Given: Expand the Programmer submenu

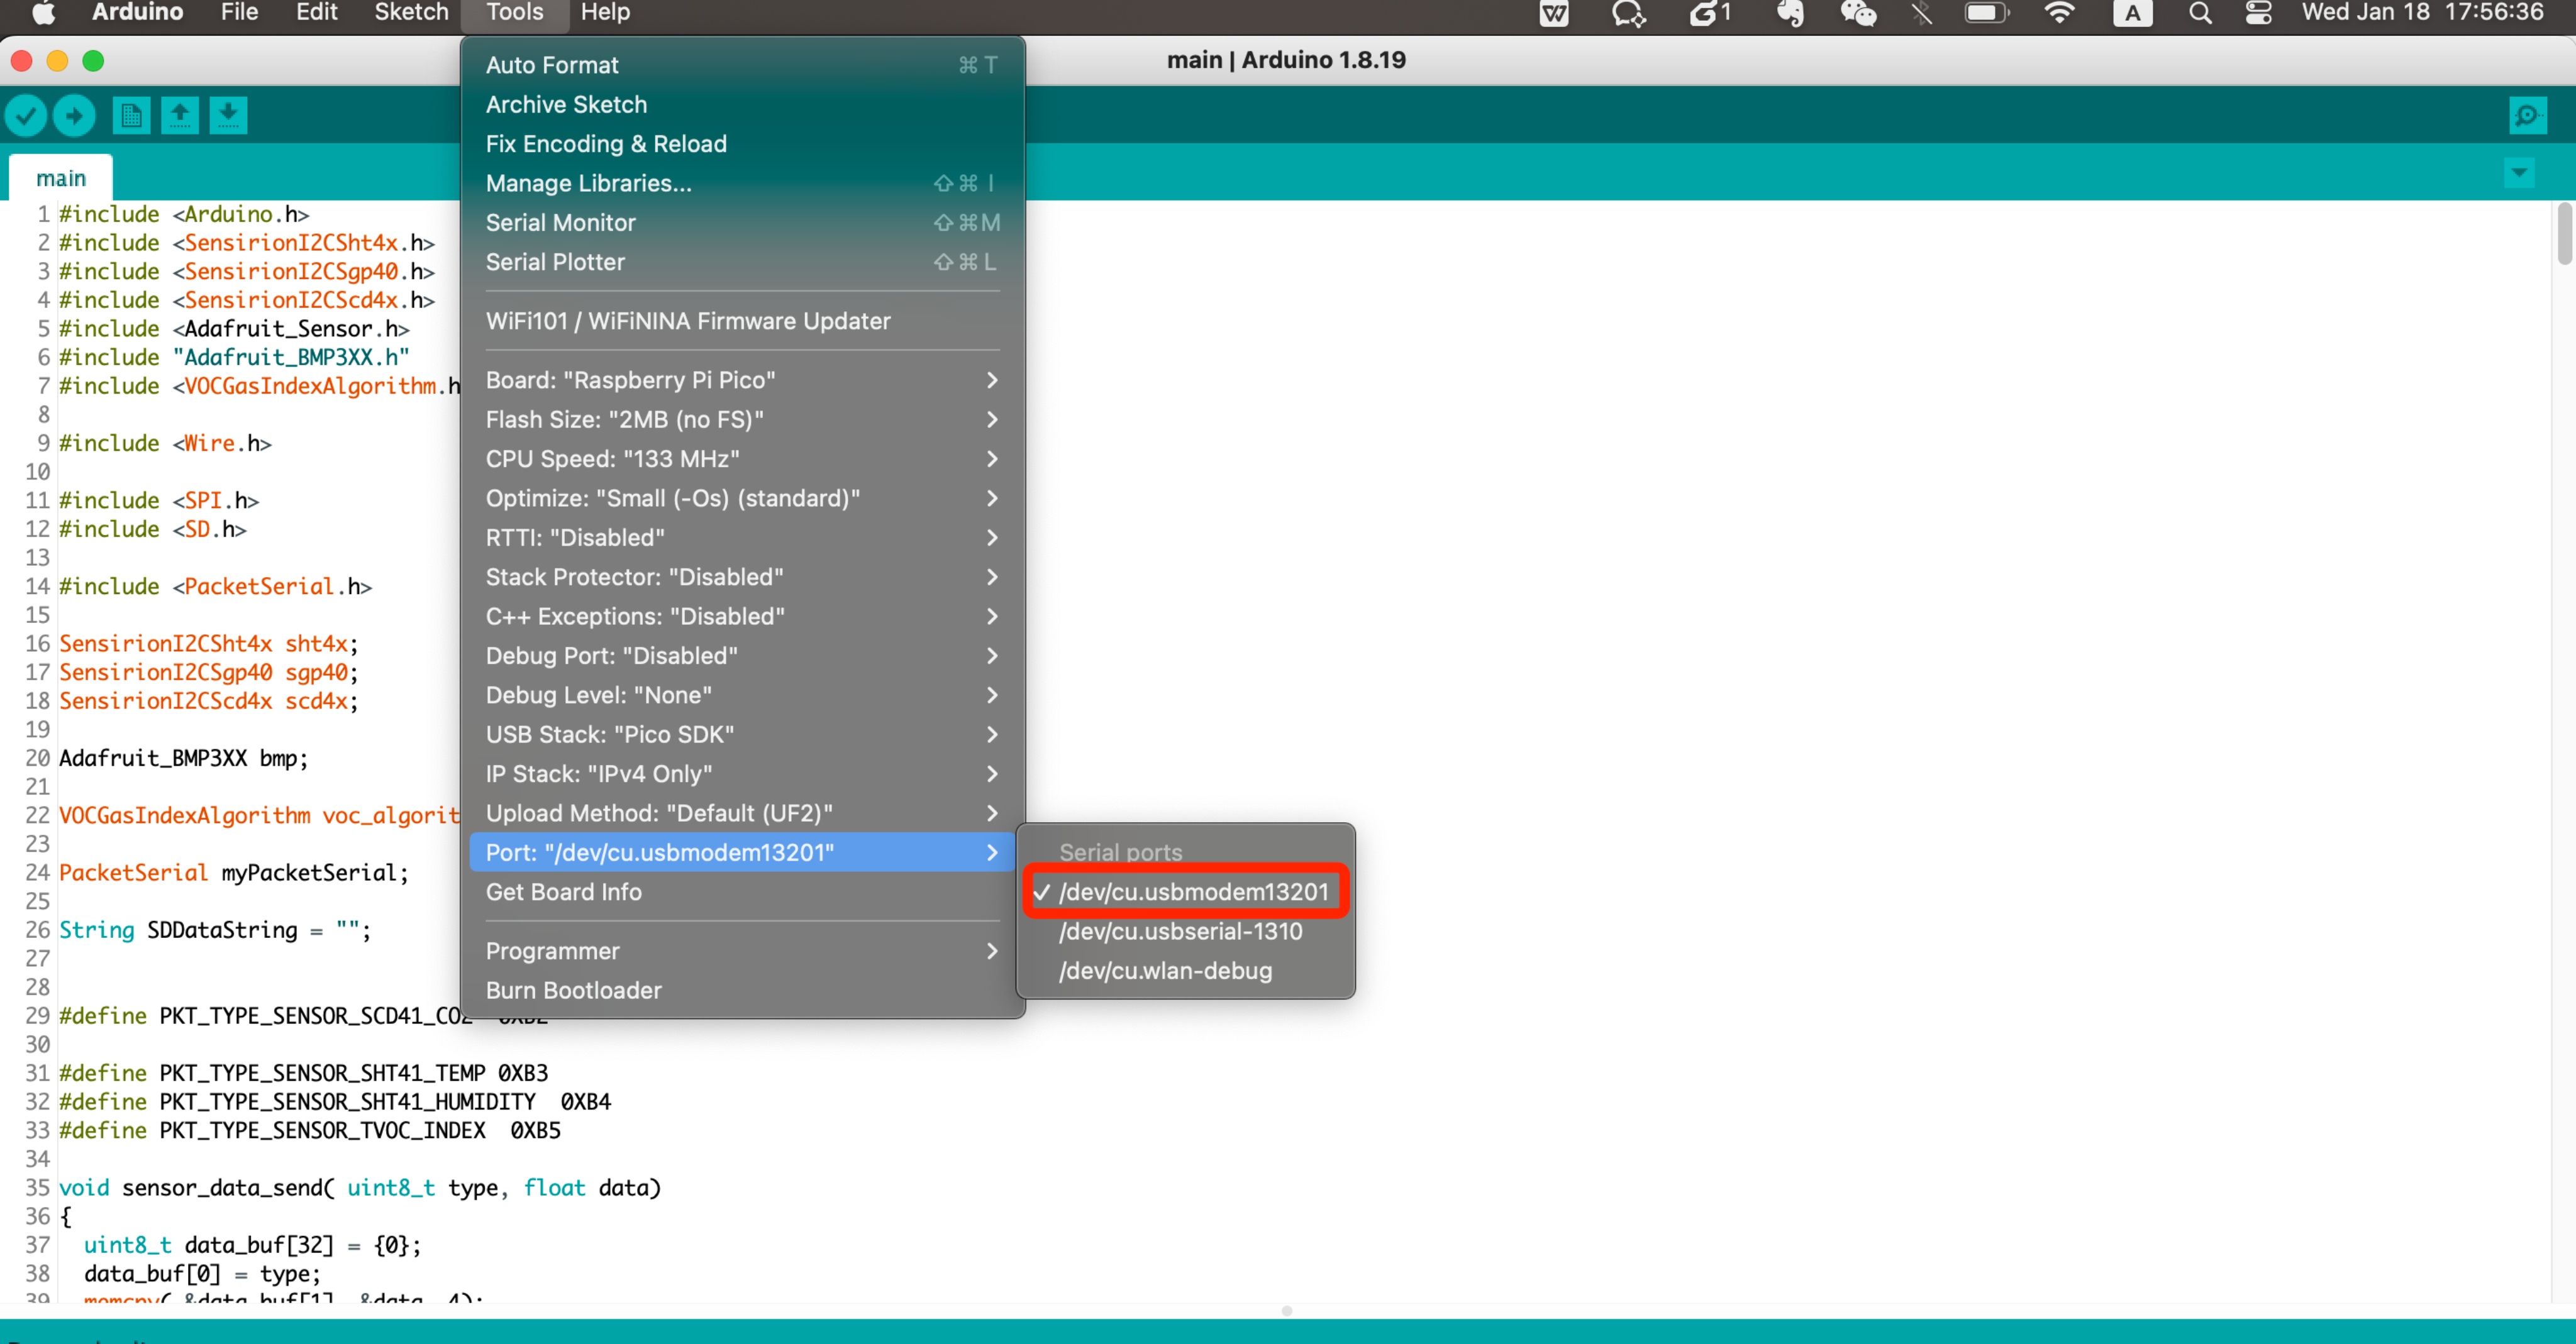Looking at the screenshot, I should click(x=742, y=951).
